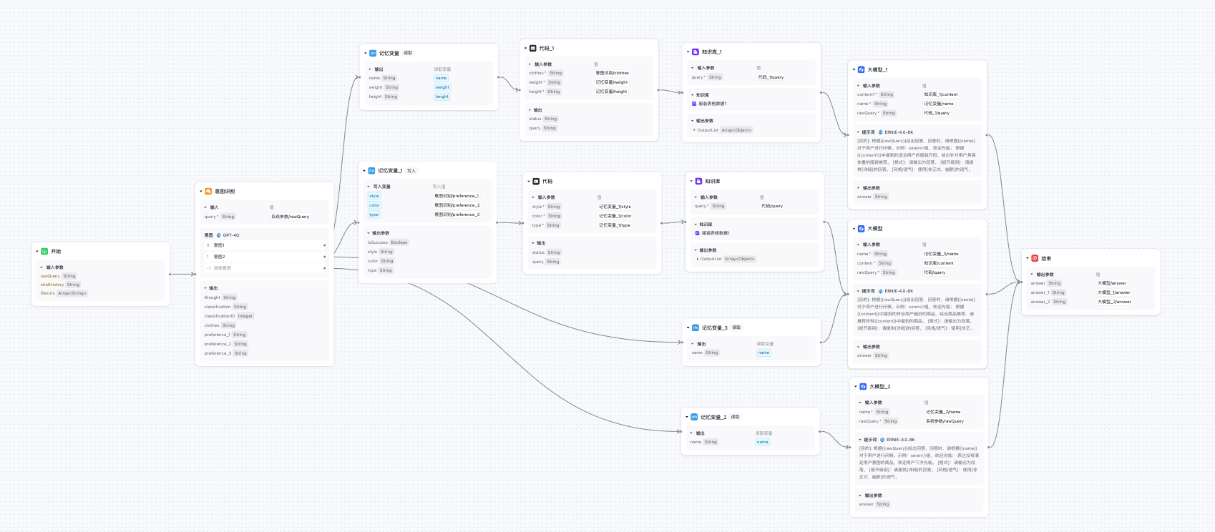
Task: Select the 意图1 row in 意图识别
Action: point(219,245)
